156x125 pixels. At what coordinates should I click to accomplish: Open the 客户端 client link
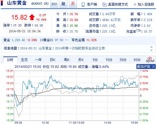[92, 4]
